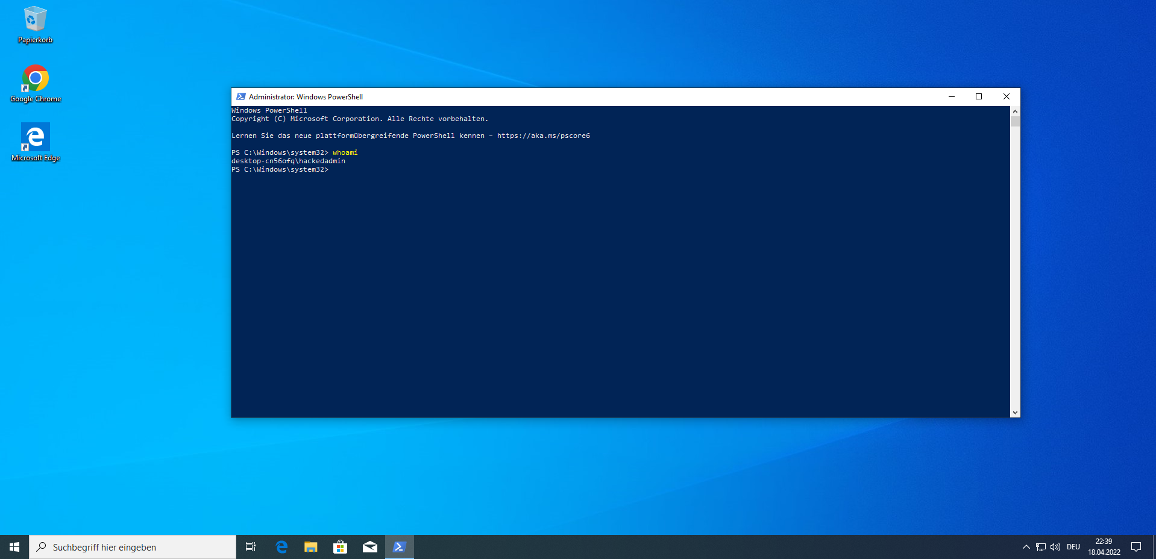Viewport: 1156px width, 559px height.
Task: Open the notification center icon
Action: 1136,547
